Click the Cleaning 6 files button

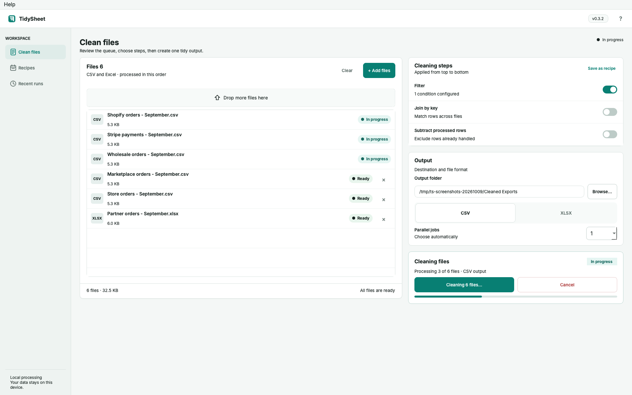point(464,285)
